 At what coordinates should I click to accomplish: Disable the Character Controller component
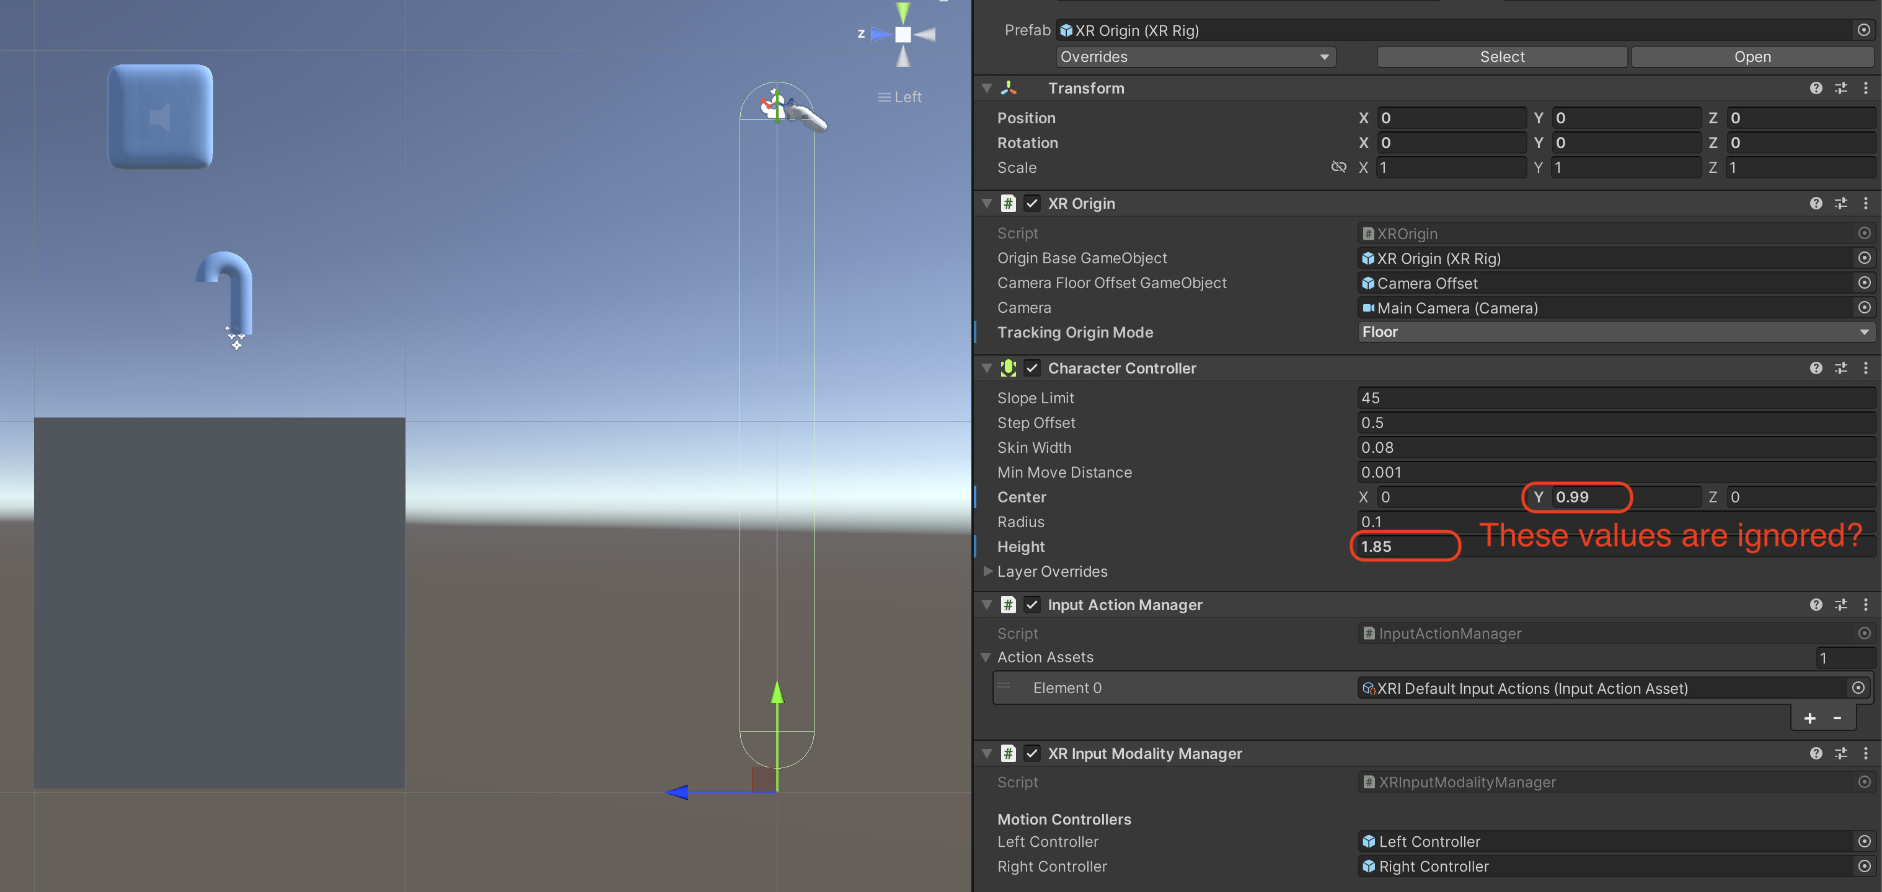1032,368
